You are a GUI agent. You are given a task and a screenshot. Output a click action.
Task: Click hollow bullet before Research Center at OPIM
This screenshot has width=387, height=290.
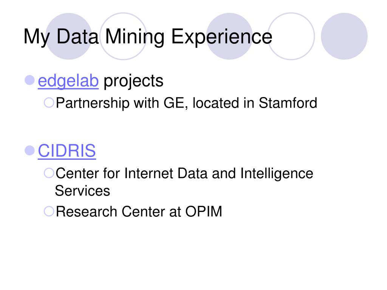(x=49, y=211)
